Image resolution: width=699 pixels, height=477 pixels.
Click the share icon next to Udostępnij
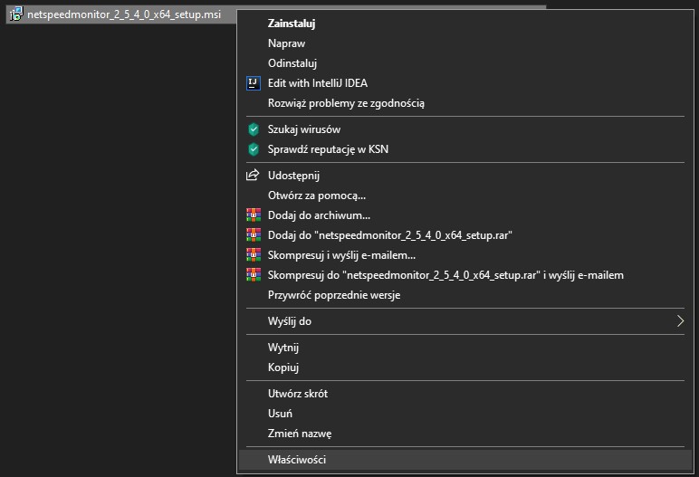pyautogui.click(x=253, y=176)
